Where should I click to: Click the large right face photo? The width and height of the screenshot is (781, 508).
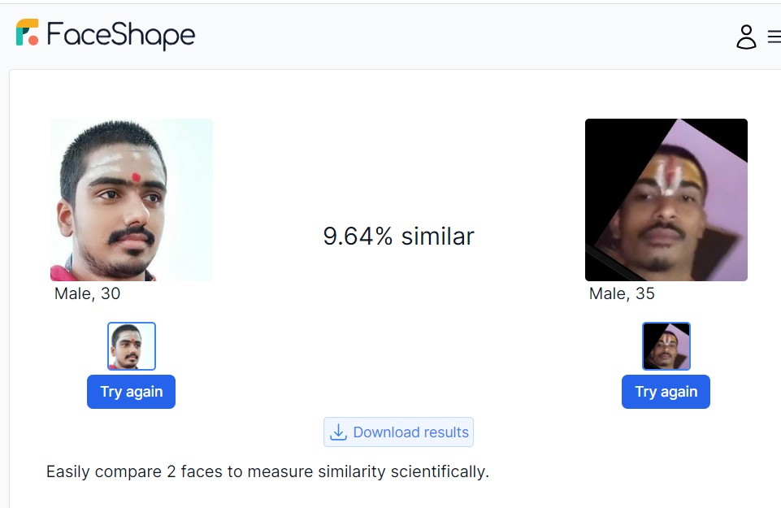click(x=666, y=200)
